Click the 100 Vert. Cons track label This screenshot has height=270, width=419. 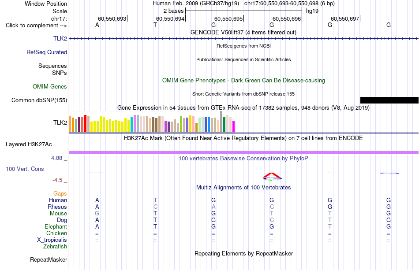click(25, 169)
